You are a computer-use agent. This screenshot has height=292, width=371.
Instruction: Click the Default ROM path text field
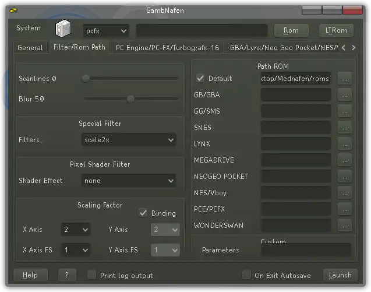tap(295, 78)
